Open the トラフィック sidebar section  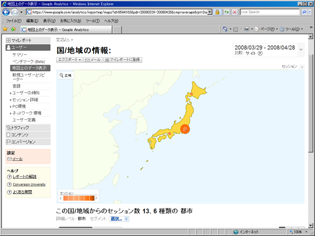[x=28, y=128]
